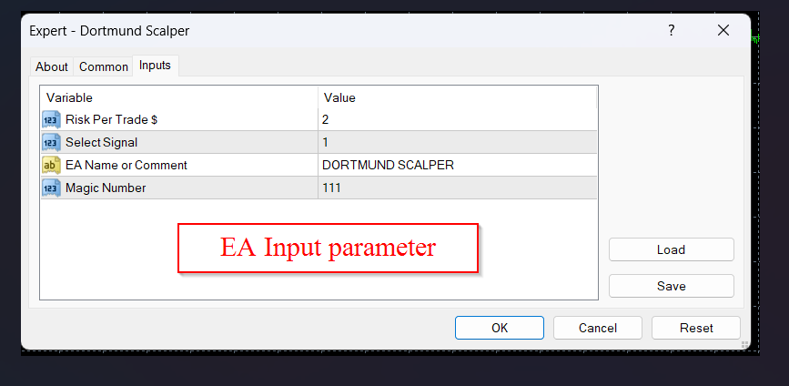The height and width of the screenshot is (386, 789).
Task: Click the Save button
Action: tap(672, 286)
